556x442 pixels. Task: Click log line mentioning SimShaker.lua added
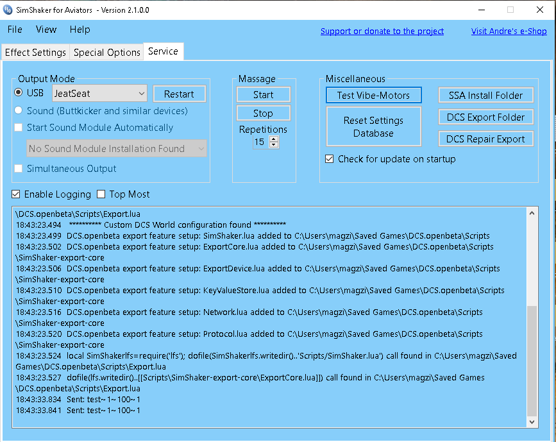click(x=253, y=236)
